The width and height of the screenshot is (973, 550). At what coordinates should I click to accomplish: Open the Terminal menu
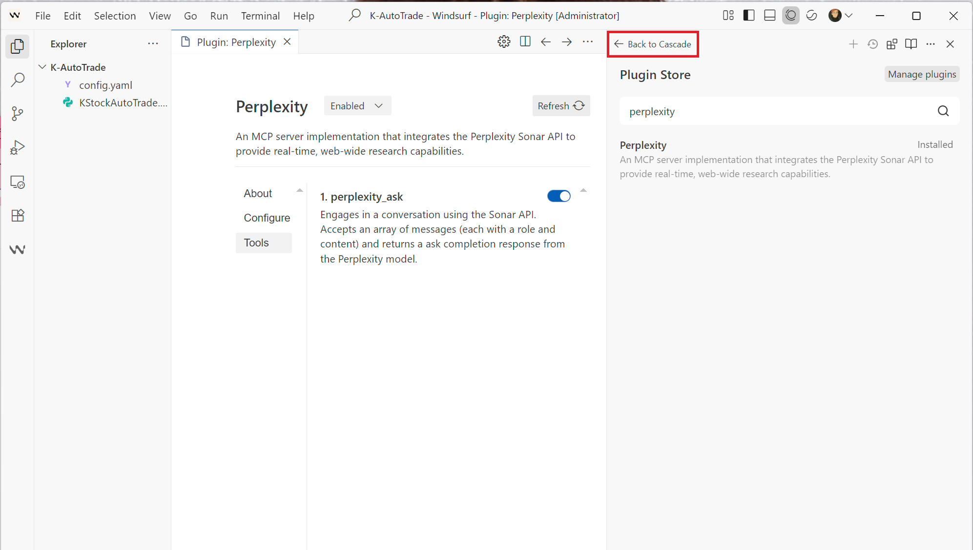tap(260, 16)
